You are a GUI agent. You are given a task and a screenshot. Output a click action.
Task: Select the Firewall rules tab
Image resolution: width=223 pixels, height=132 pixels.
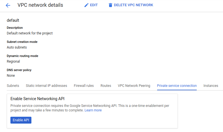coord(84,86)
